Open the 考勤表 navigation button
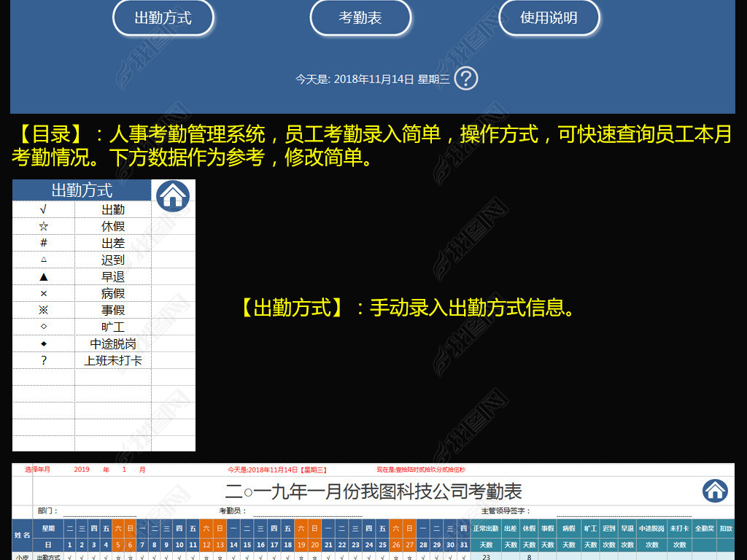Screen dimensions: 747x560 pyautogui.click(x=360, y=17)
